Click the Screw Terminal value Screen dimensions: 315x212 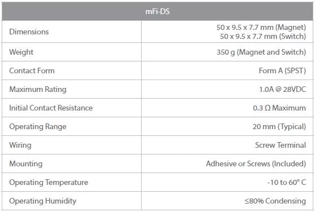tap(281, 145)
